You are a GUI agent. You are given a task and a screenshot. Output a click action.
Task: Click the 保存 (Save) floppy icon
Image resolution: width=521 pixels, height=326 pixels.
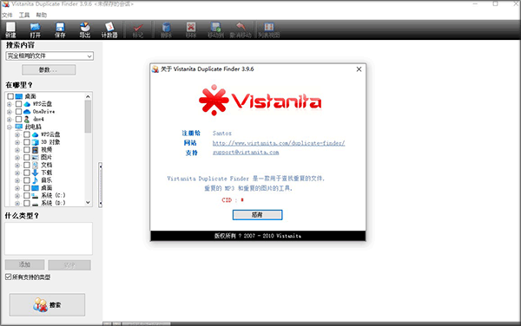(x=60, y=27)
